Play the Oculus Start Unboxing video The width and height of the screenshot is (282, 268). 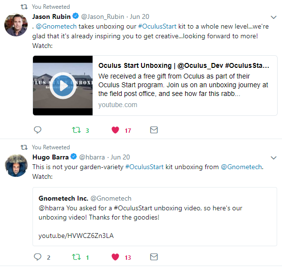pyautogui.click(x=63, y=86)
